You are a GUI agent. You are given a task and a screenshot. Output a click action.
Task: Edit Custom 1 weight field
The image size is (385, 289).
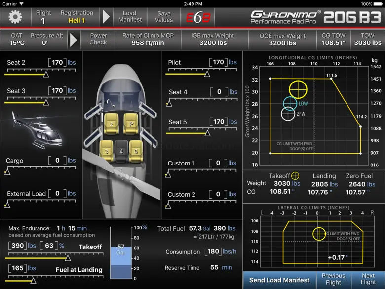coord(218,163)
